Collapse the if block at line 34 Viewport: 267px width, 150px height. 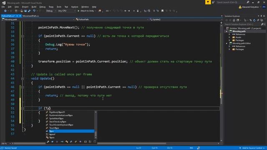click(23, 36)
